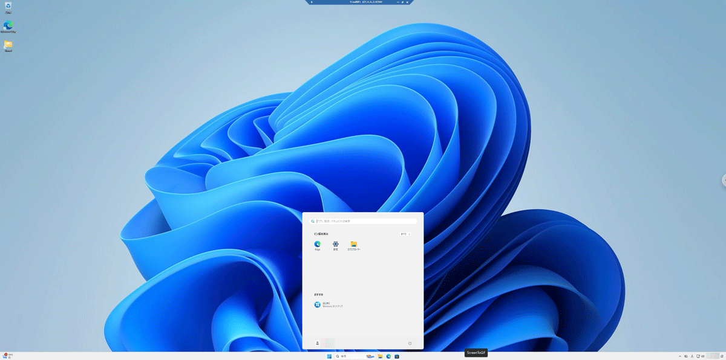Launch the pinned File Explorer app
Image resolution: width=726 pixels, height=360 pixels.
click(354, 245)
